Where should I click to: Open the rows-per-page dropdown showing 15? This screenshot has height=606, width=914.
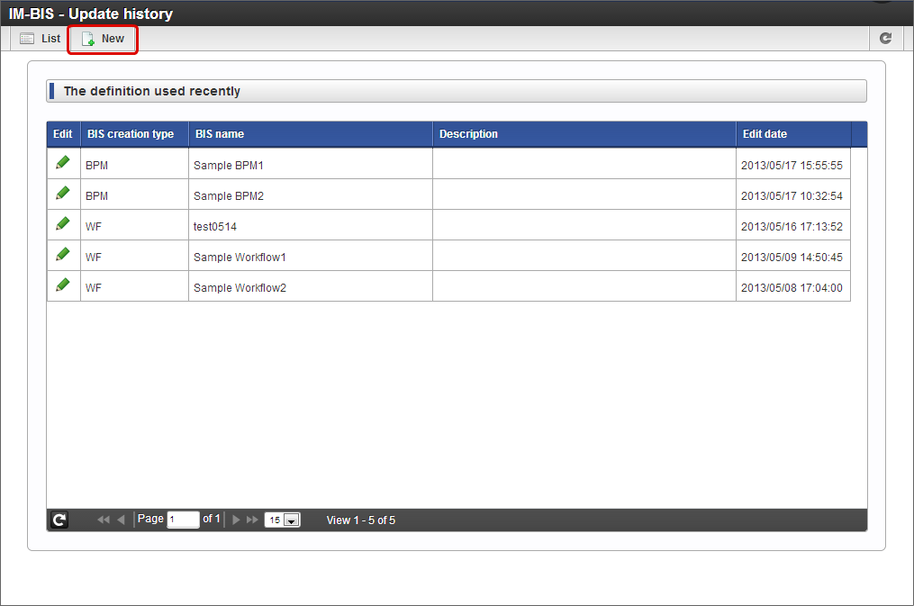coord(282,520)
